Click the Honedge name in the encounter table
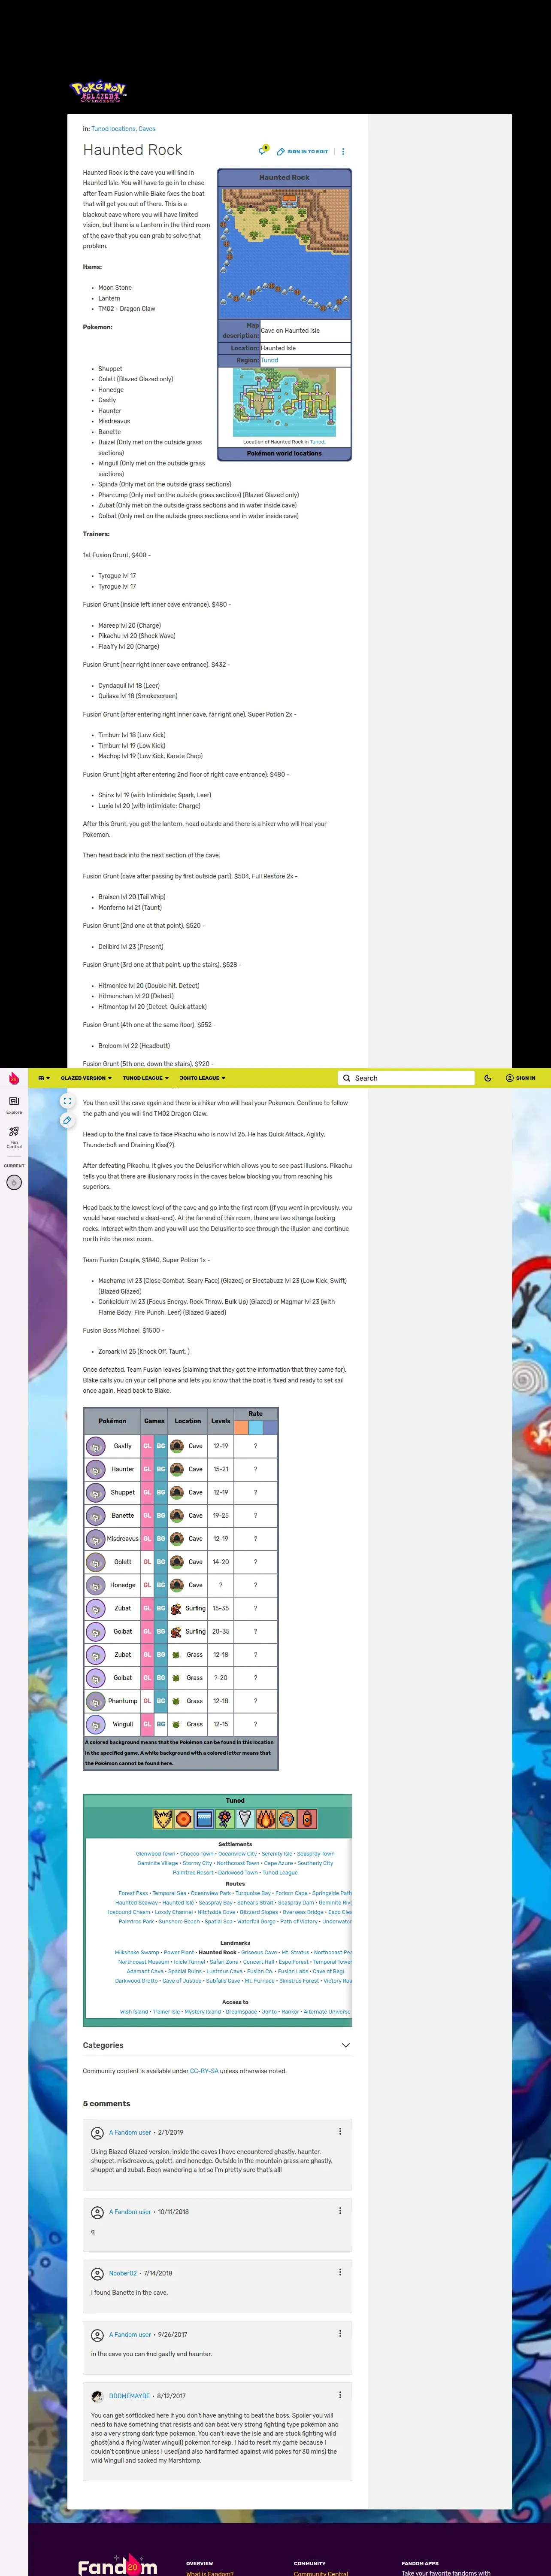Viewport: 551px width, 2576px height. coord(123,1585)
